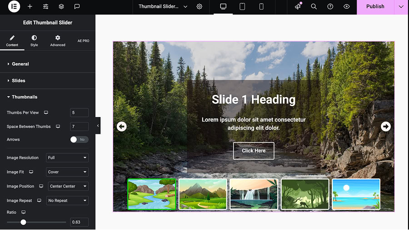The width and height of the screenshot is (409, 230).
Task: Click the Slide 1 Heading text
Action: tap(254, 99)
